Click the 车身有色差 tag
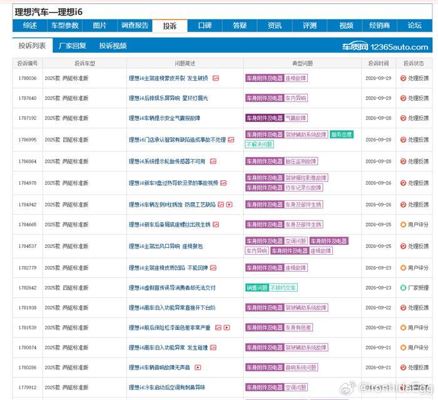This screenshot has height=400, width=438. (298, 327)
